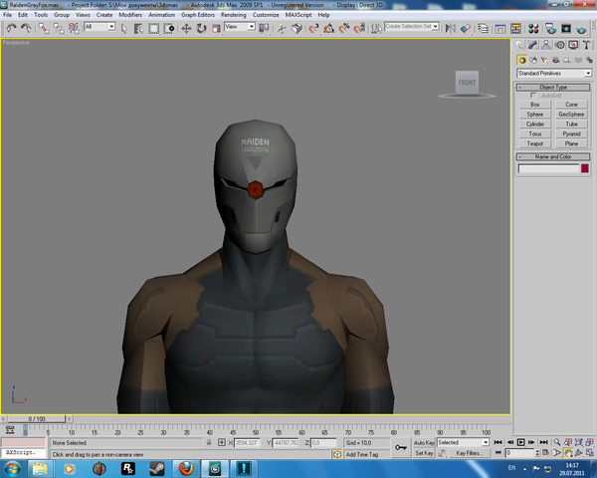Collapse the Name and Color rollout
The width and height of the screenshot is (597, 478).
(553, 156)
